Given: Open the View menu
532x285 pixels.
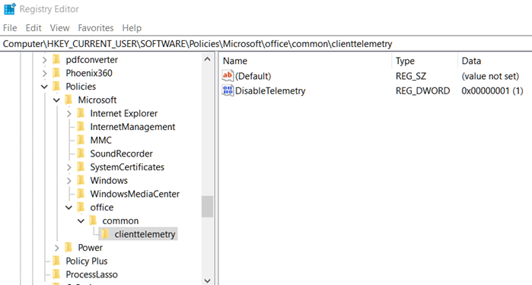Looking at the screenshot, I should point(59,28).
